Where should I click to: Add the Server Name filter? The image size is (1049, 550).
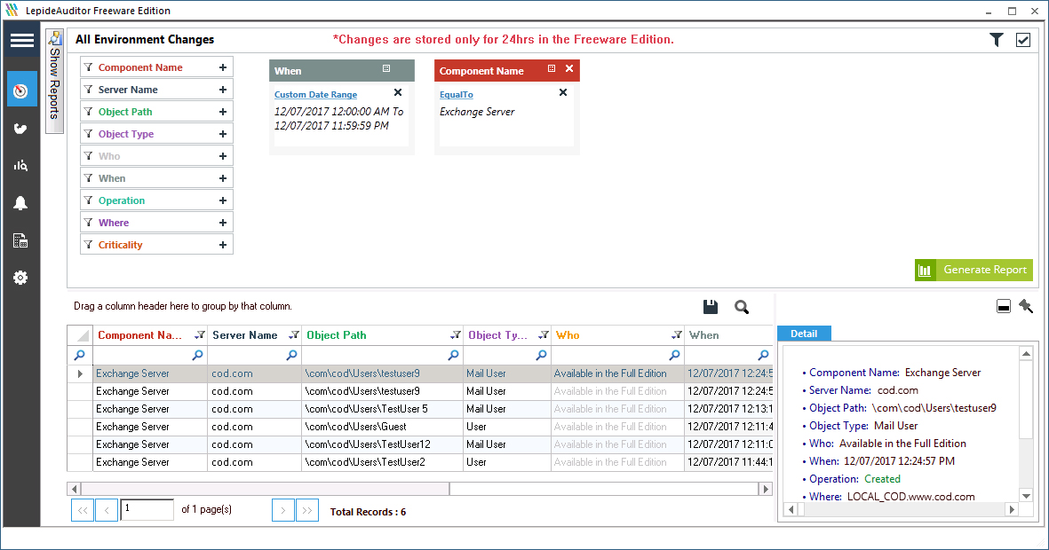pos(223,90)
